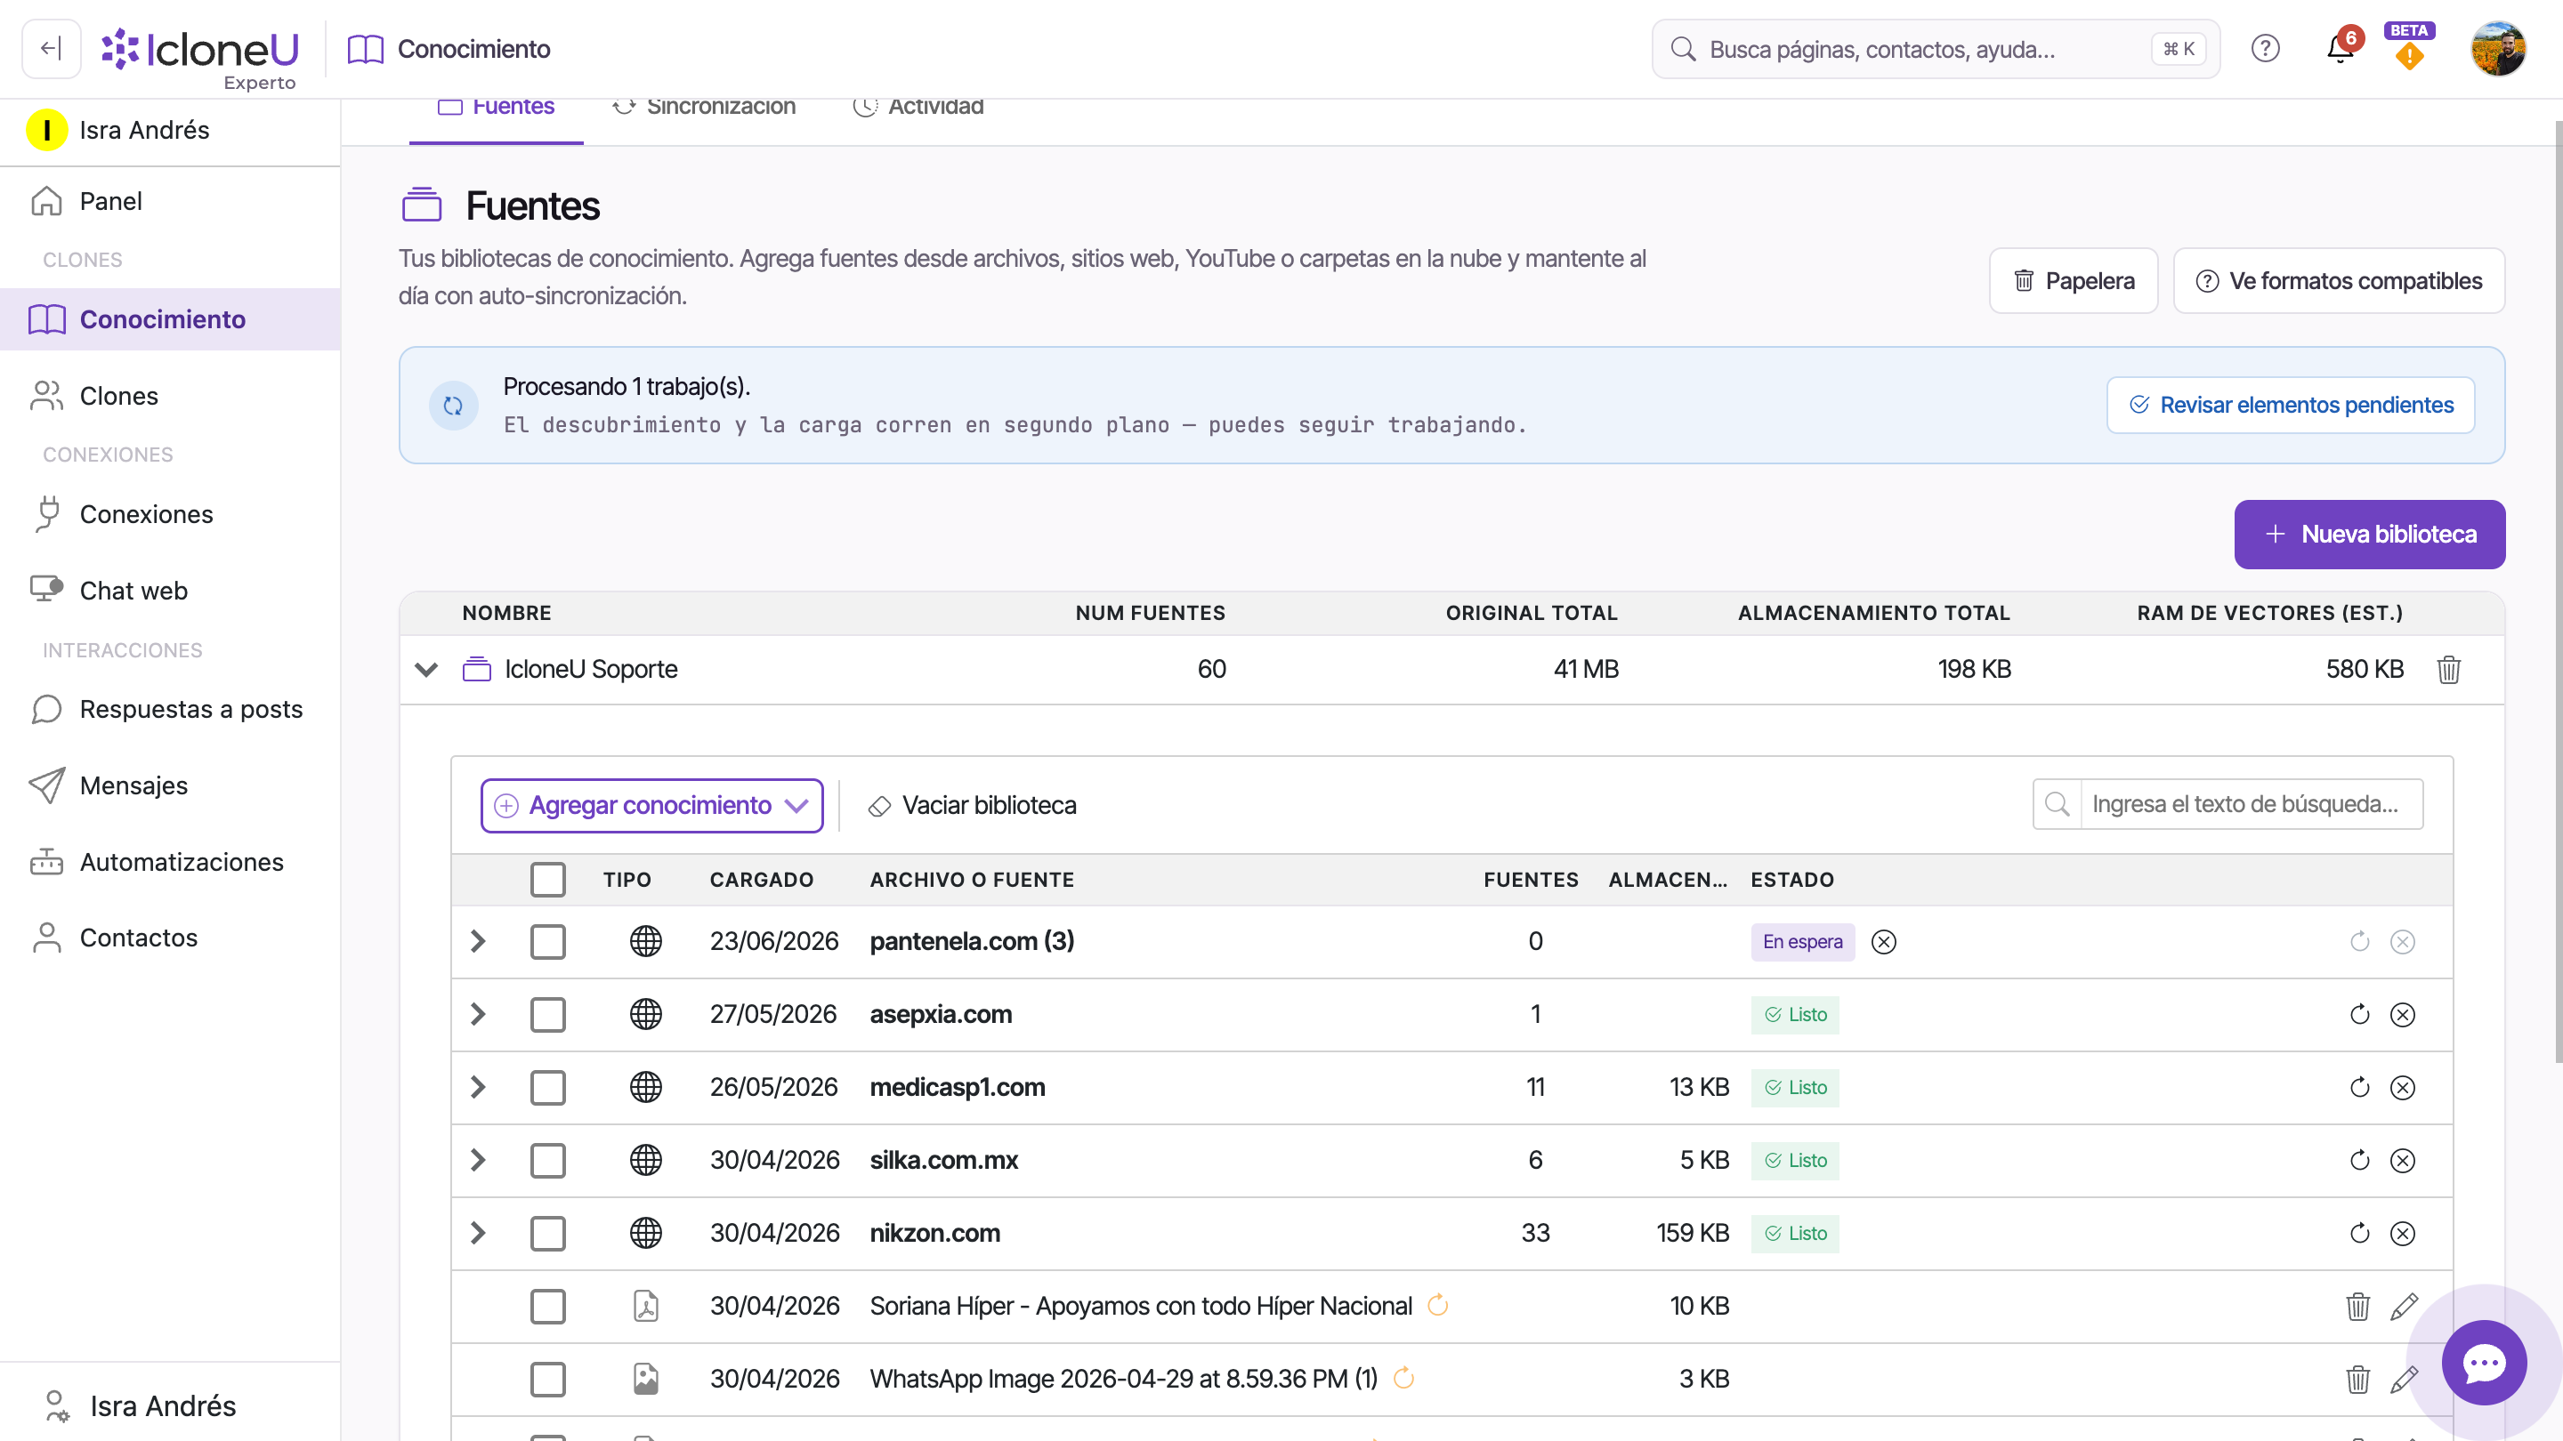Screen dimensions: 2563x1441
Task: Edit the Soriana Híper file with the pencil icon
Action: [x=2404, y=1306]
